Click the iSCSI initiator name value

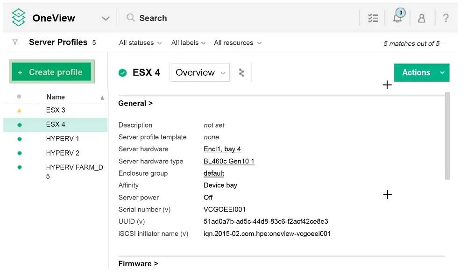click(267, 234)
